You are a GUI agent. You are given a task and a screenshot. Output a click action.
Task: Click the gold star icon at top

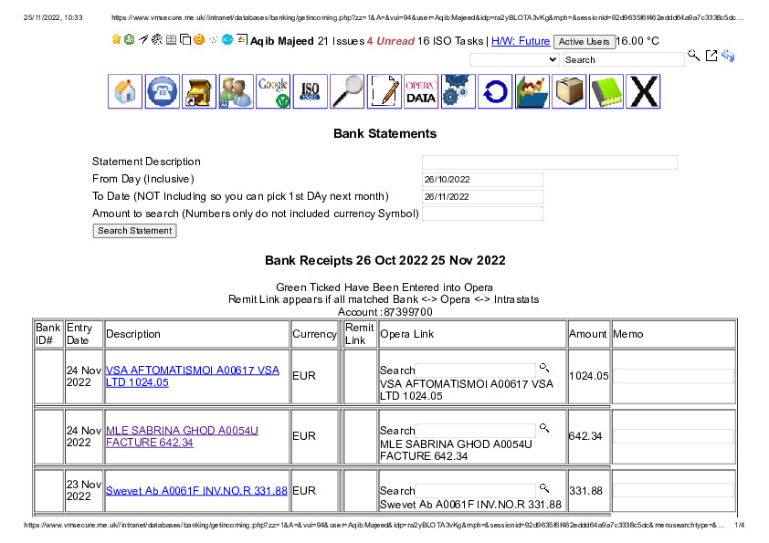point(116,40)
